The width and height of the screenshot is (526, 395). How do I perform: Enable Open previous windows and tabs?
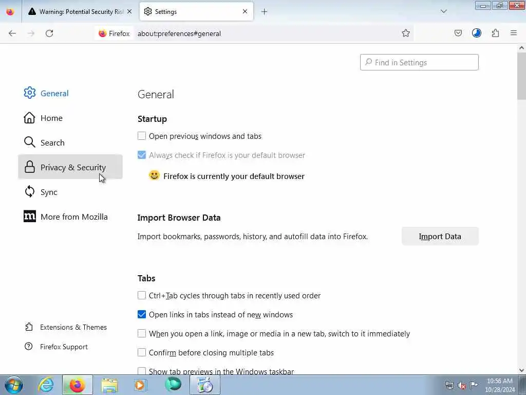tap(142, 136)
